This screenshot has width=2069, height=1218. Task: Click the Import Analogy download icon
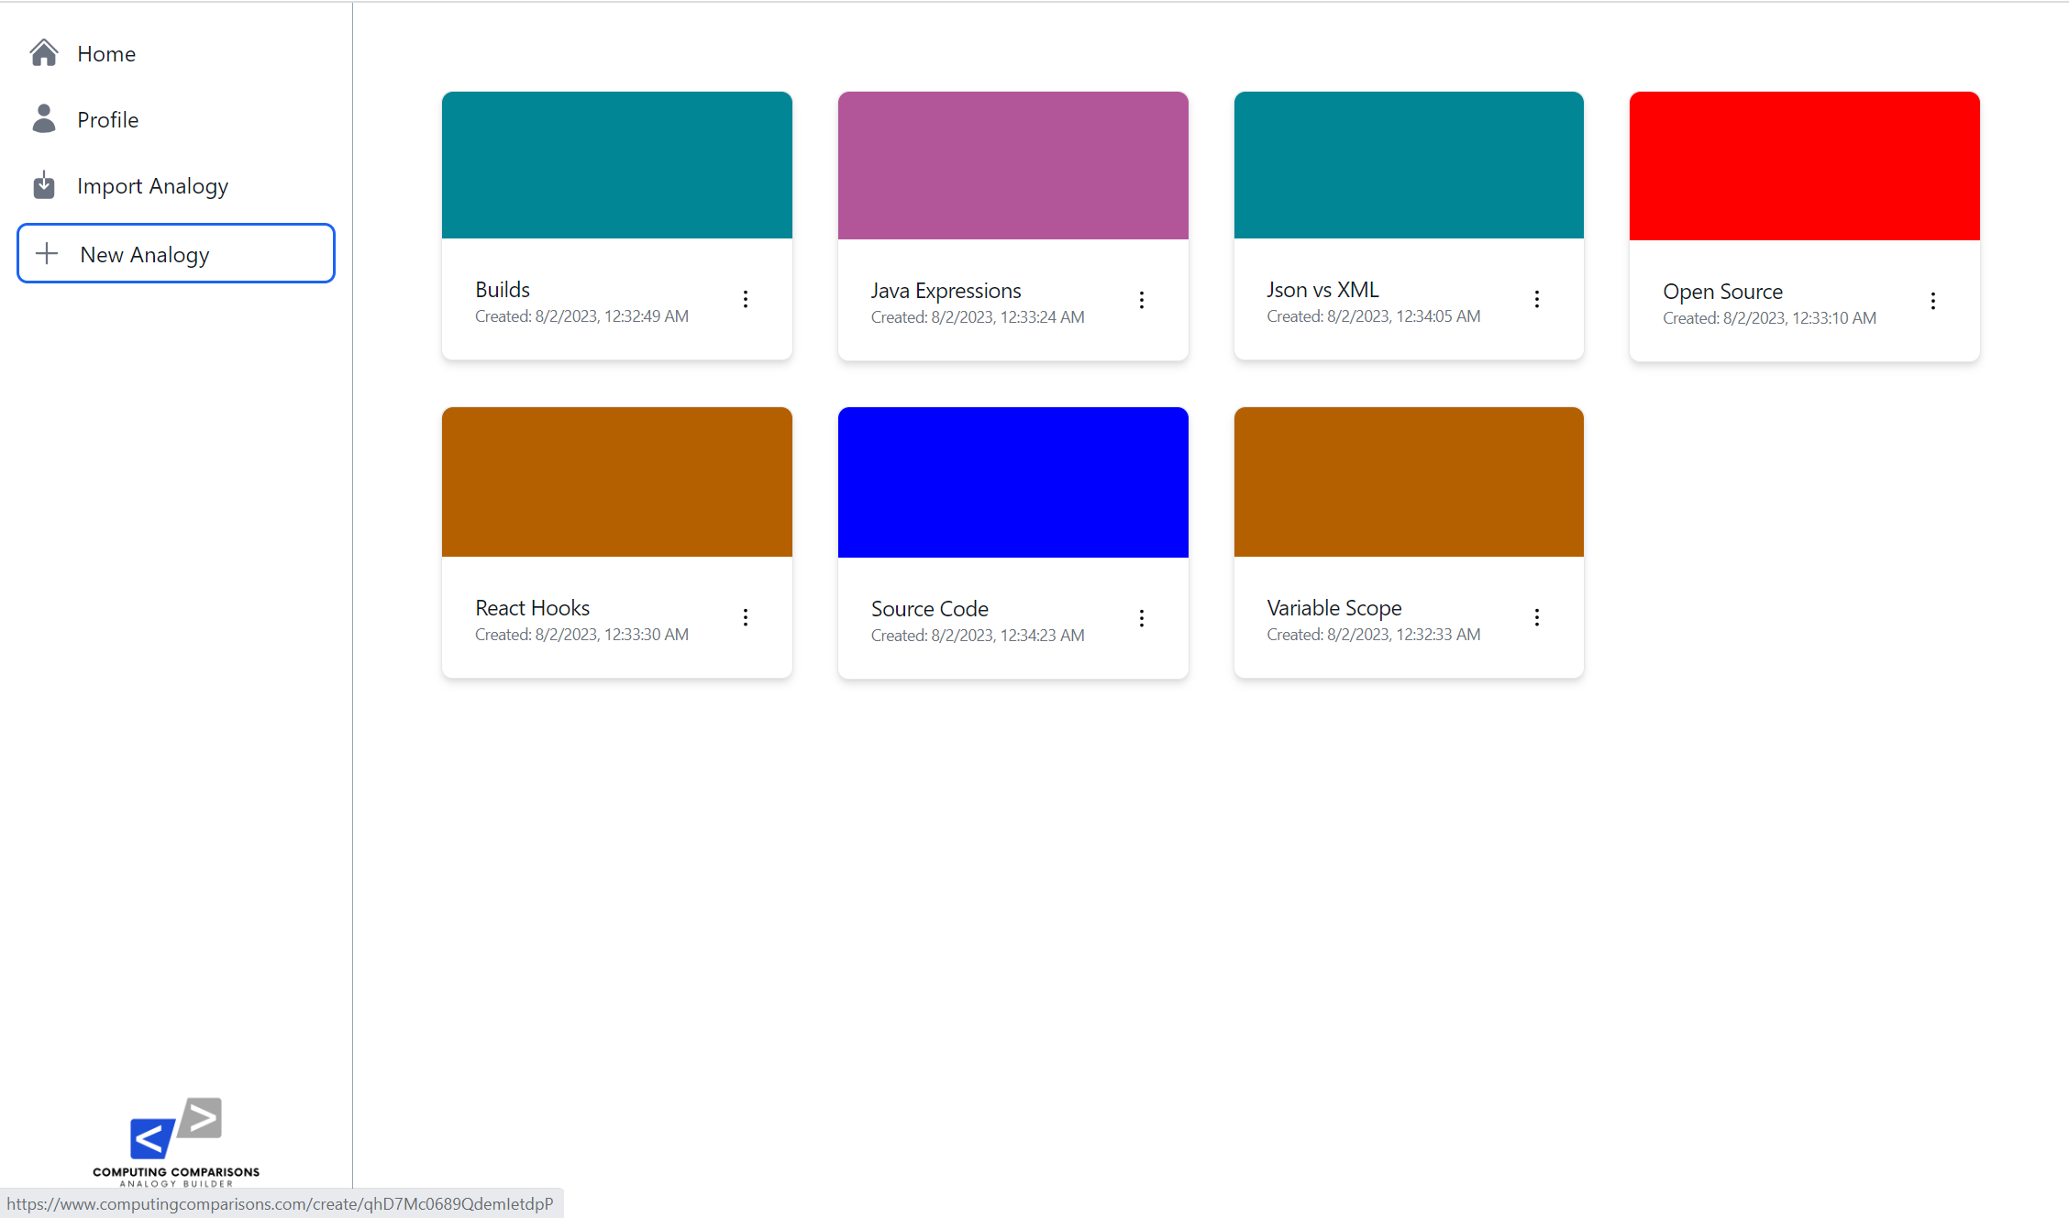44,184
